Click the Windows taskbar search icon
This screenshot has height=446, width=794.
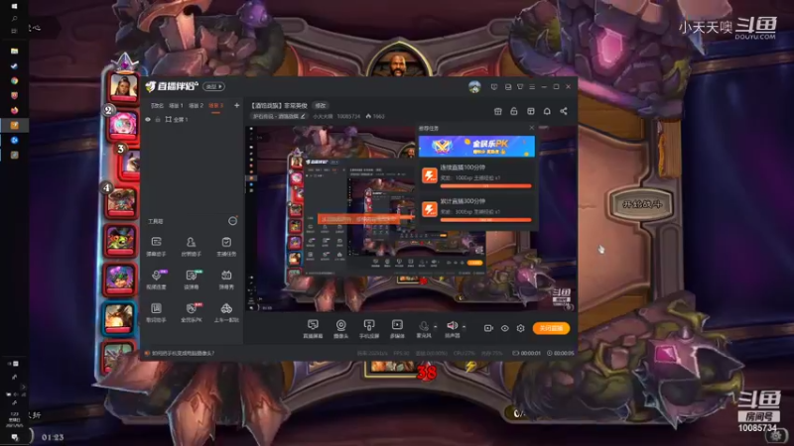[14, 18]
